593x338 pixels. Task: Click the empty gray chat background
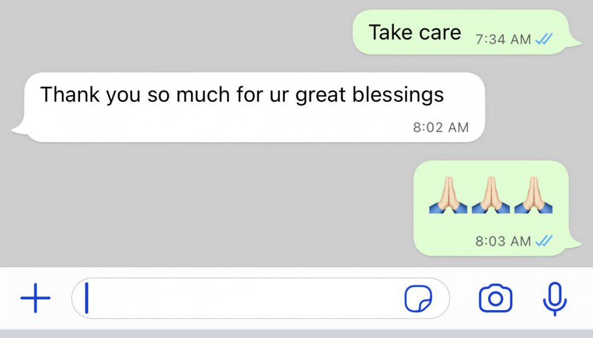pos(189,208)
